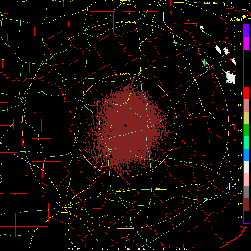Viewport: 251px width, 251px height.
Task: Click the HR green legend swatch
Action: click(246, 131)
